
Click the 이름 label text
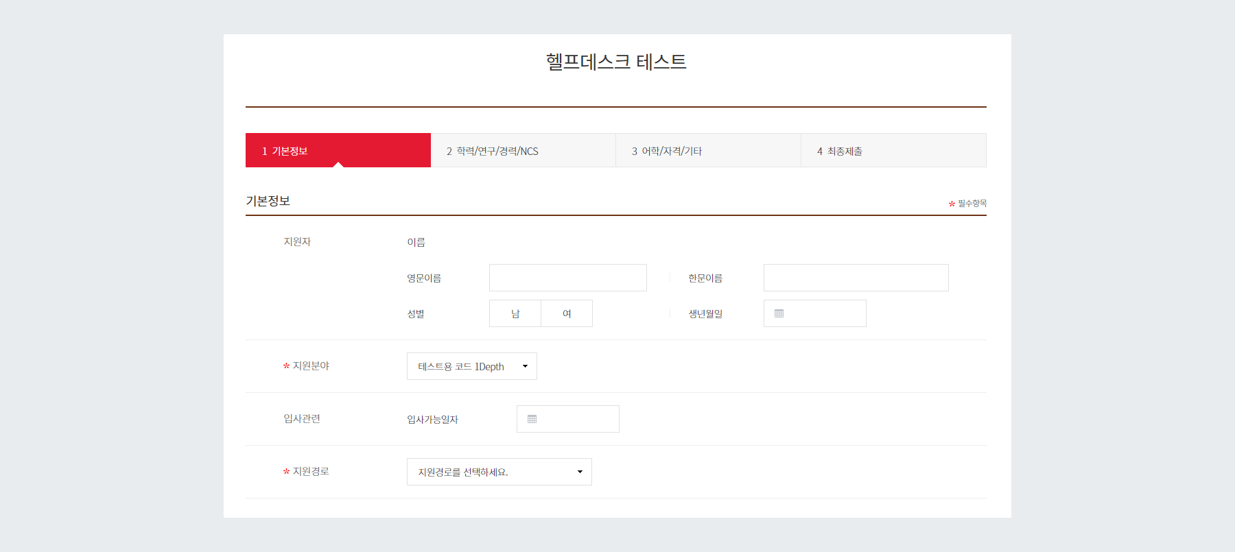(x=416, y=242)
